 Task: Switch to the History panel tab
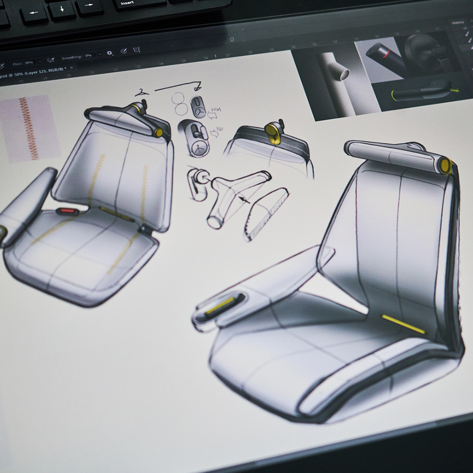coord(458,23)
